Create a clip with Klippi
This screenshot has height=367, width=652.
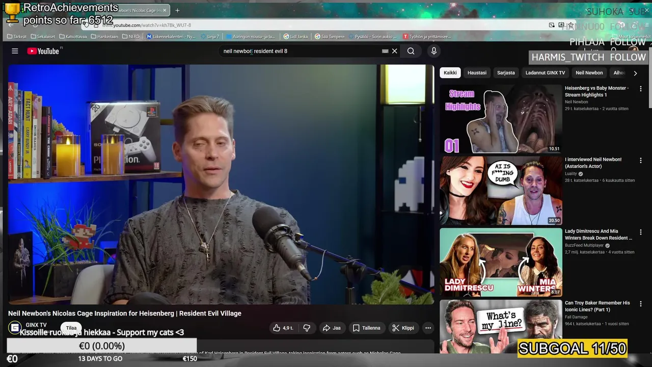pos(403,328)
